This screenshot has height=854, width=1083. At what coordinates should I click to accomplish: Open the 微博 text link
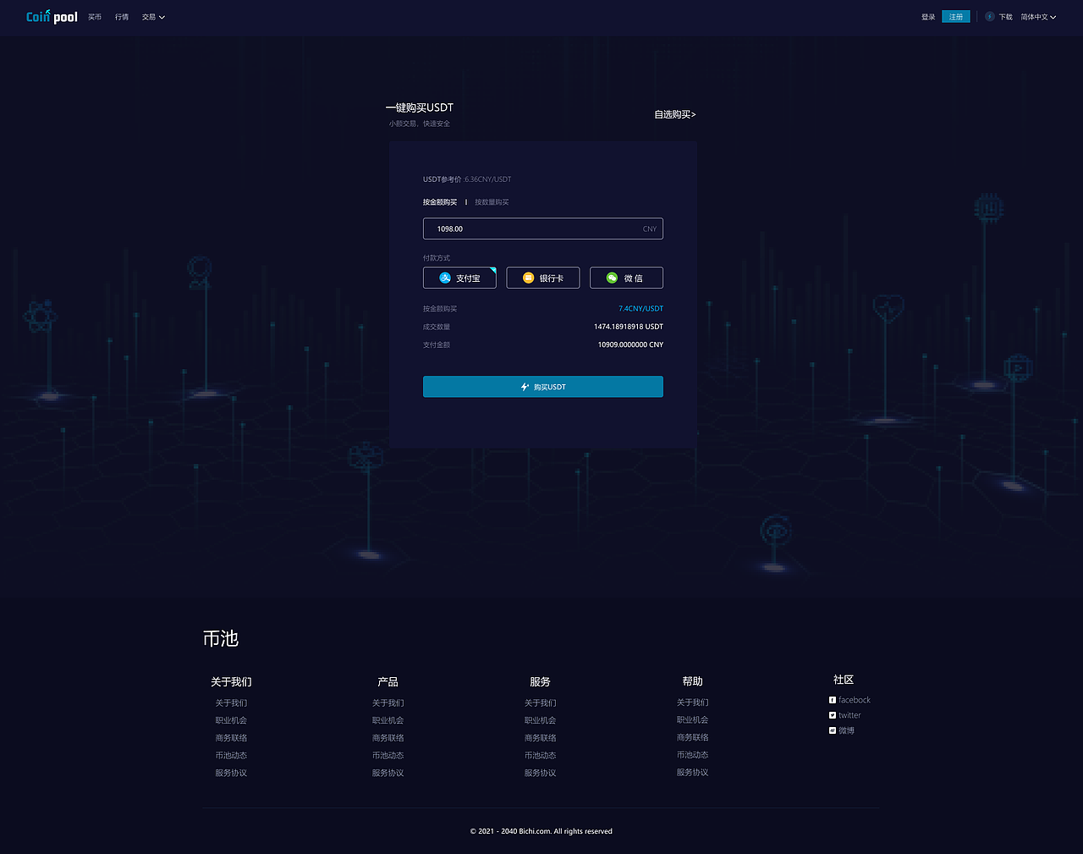point(847,730)
